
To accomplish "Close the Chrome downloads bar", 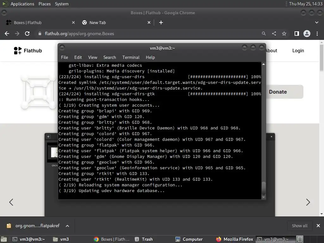I will 318,226.
